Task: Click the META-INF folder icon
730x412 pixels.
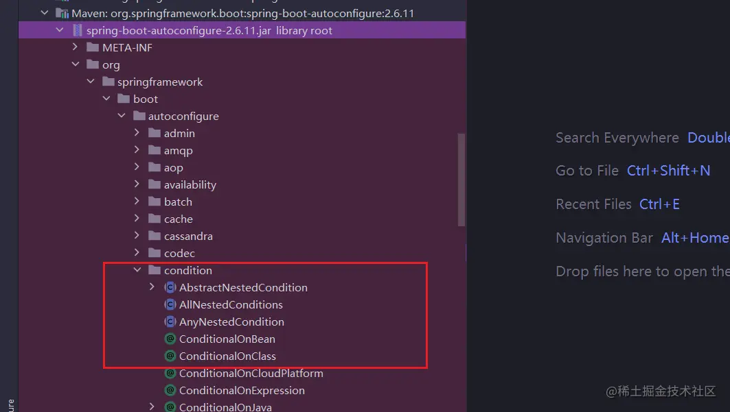Action: tap(93, 47)
